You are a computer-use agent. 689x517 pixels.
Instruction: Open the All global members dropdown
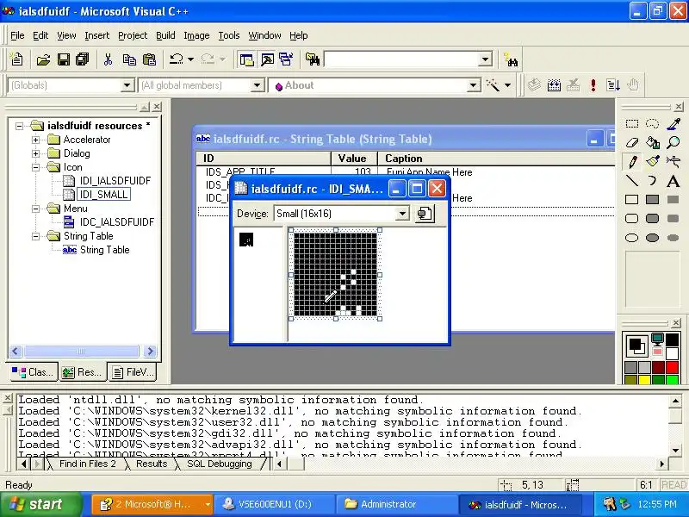point(258,84)
